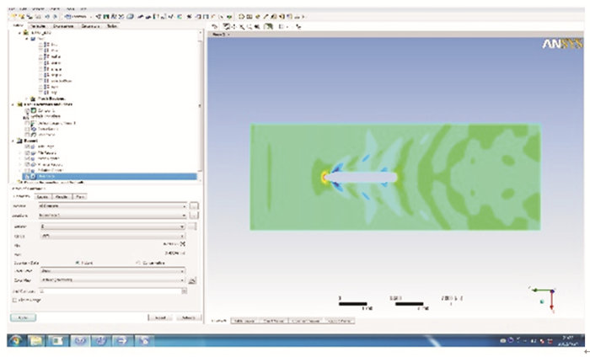Open the Range dropdown list
The width and height of the screenshot is (590, 357).
pyautogui.click(x=182, y=236)
